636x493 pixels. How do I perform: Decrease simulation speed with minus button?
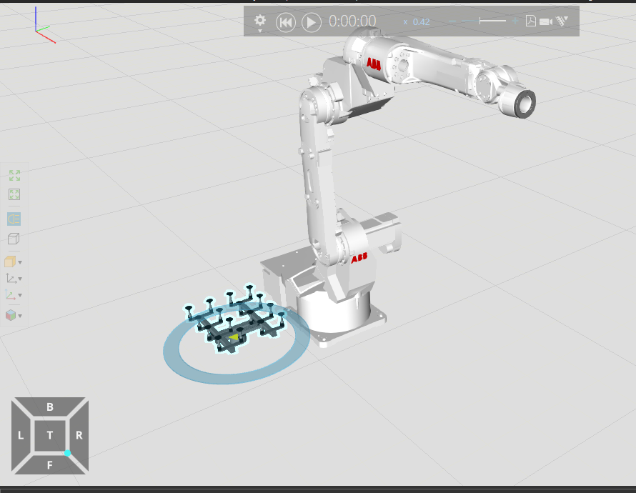(452, 21)
